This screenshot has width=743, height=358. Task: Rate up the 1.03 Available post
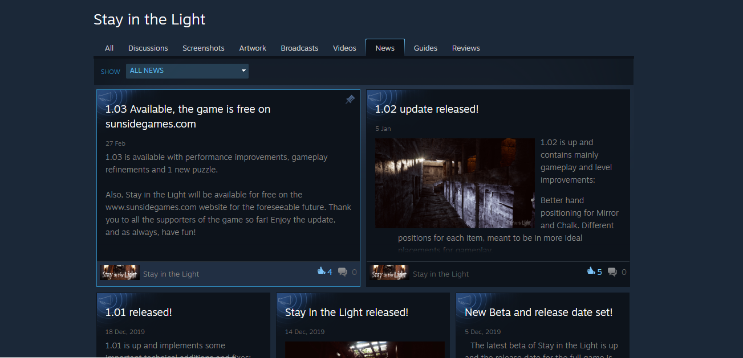point(321,271)
